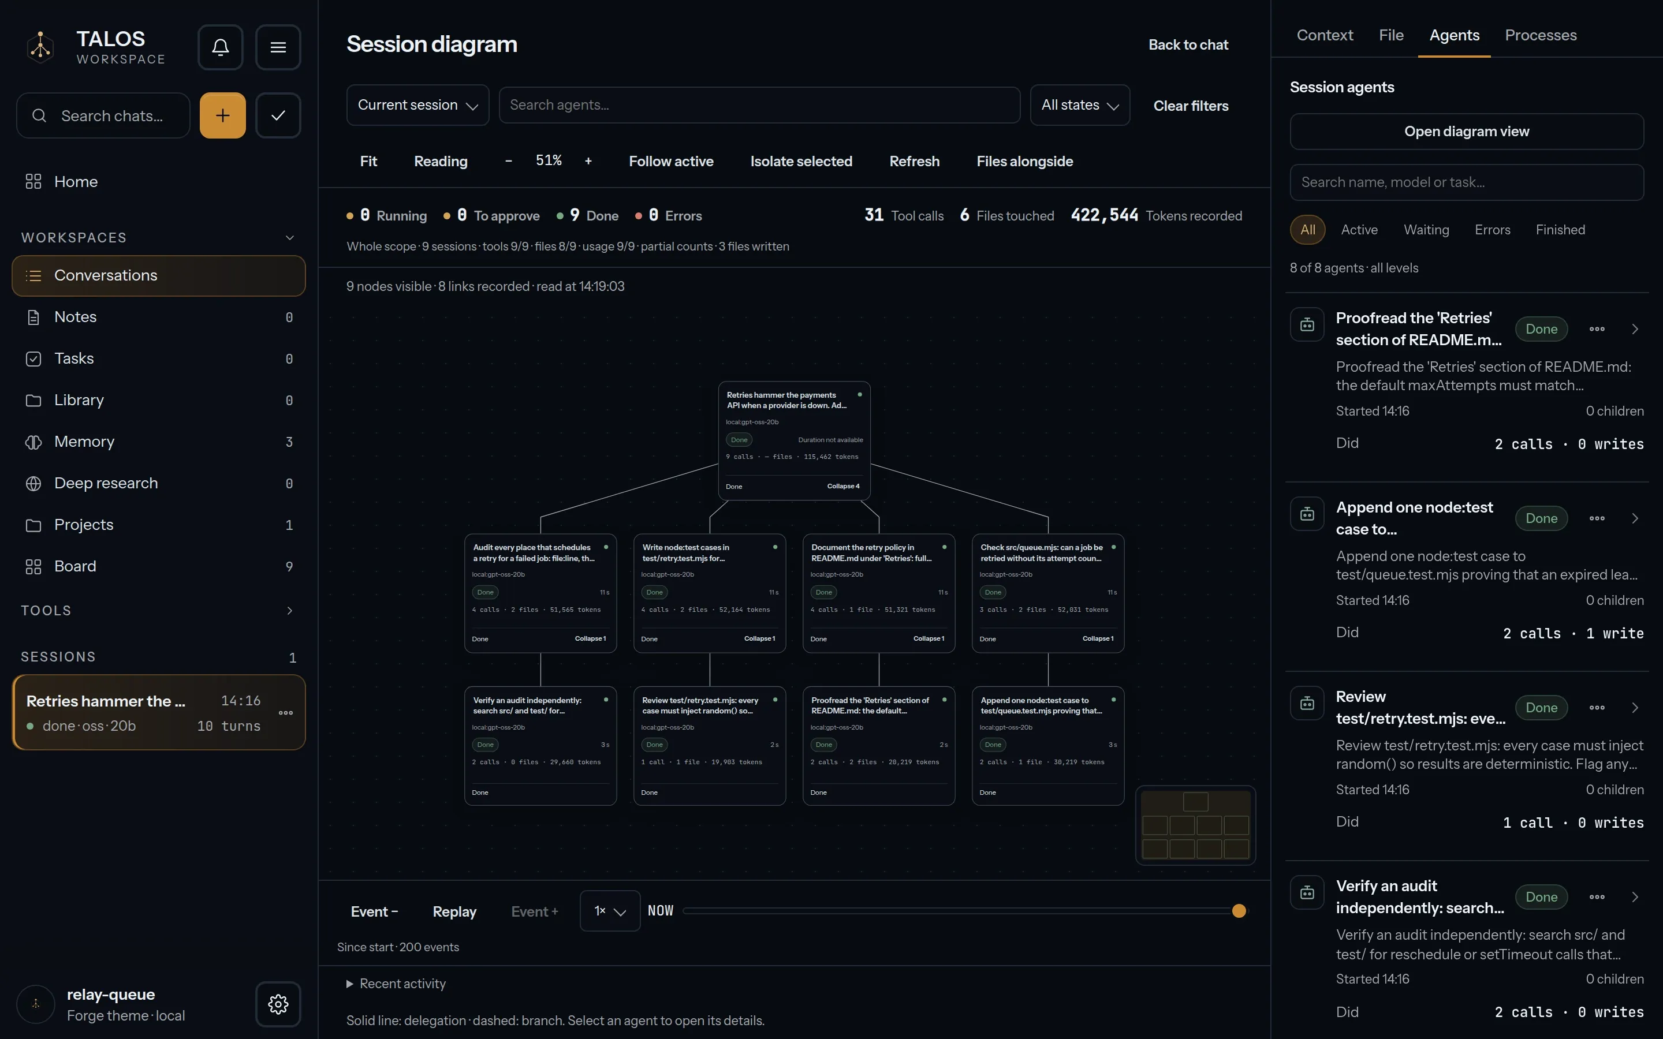Step back with Event − button

click(375, 912)
